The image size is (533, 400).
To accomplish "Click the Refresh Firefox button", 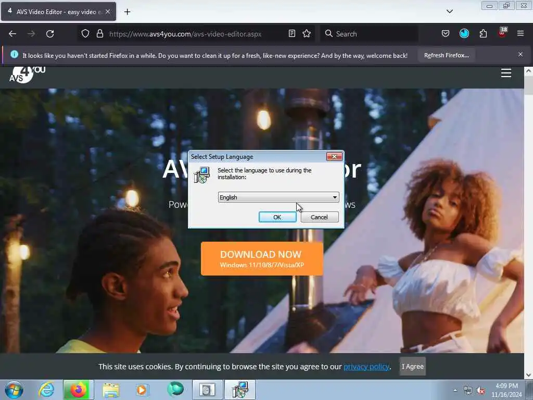I will tap(446, 55).
